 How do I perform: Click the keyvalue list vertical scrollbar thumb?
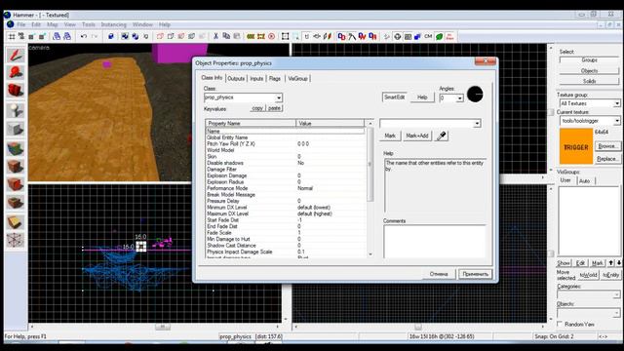370,165
